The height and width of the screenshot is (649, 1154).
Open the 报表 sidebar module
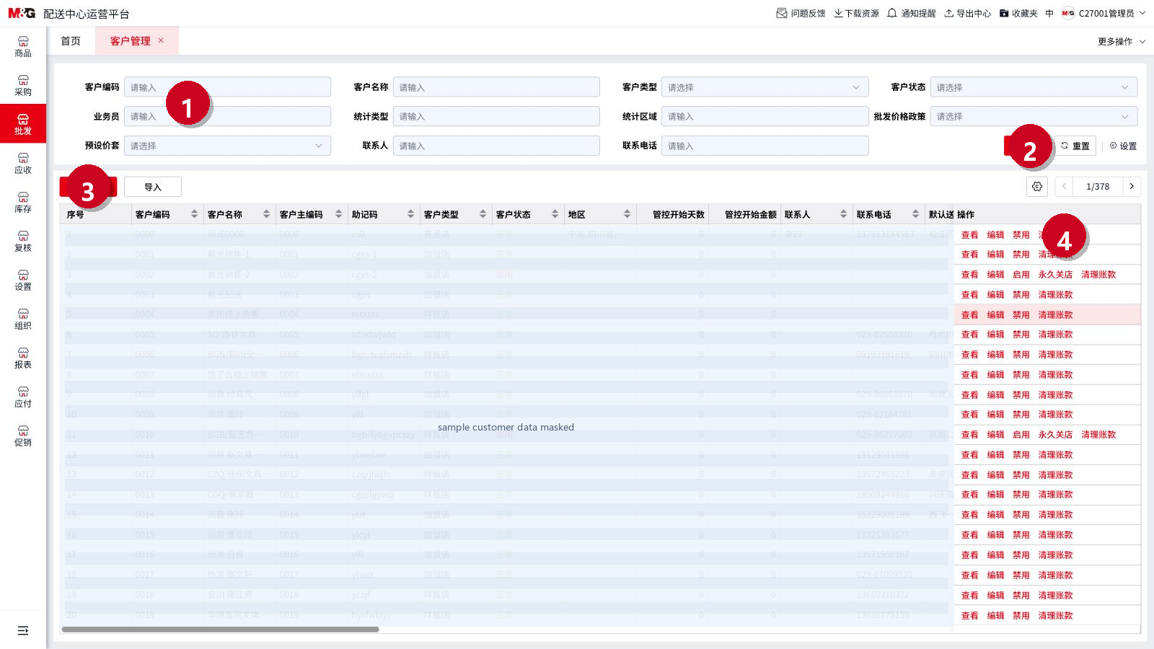[23, 358]
